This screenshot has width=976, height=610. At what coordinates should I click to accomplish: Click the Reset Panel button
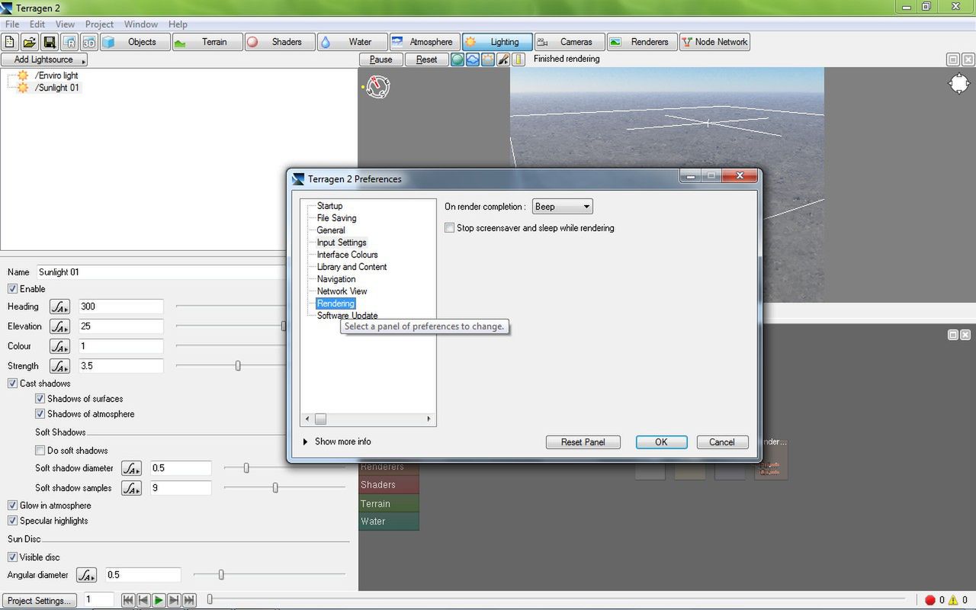click(583, 442)
